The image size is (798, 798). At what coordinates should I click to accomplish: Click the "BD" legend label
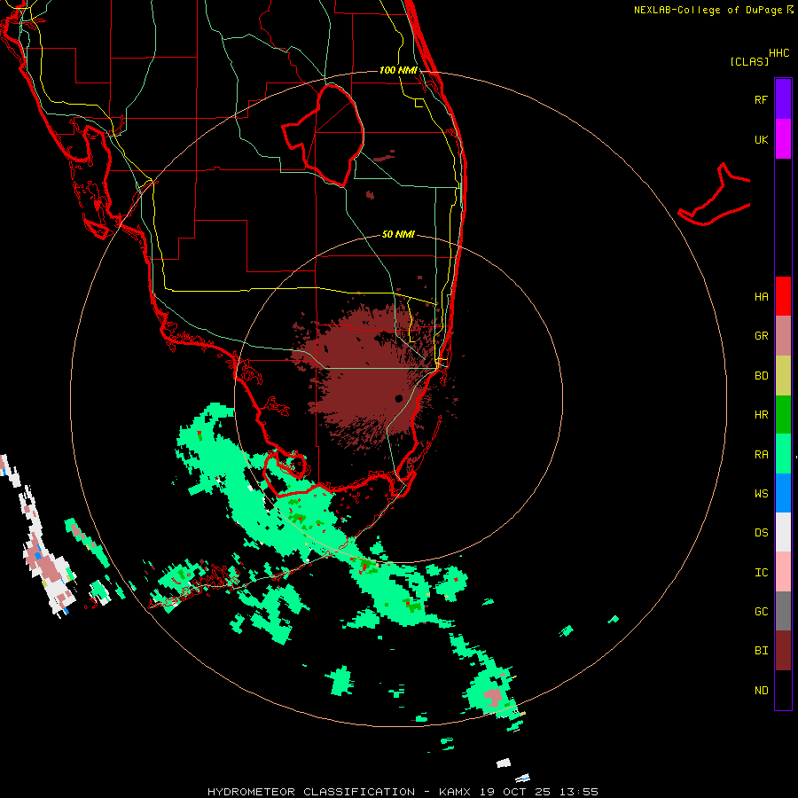pos(761,376)
